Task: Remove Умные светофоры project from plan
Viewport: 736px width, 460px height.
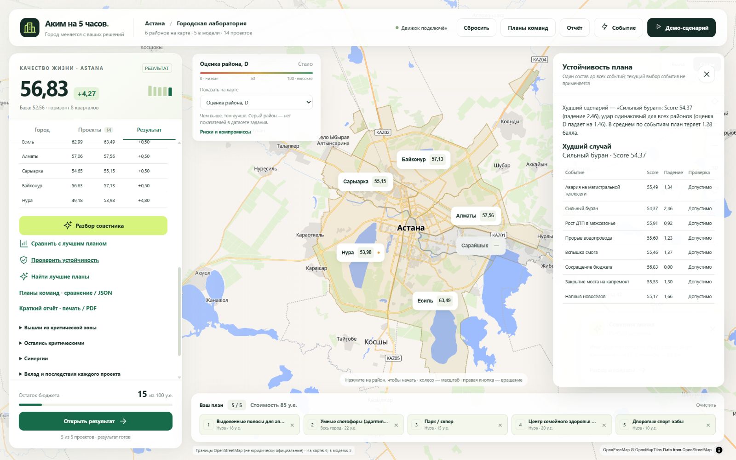Action: [x=396, y=425]
